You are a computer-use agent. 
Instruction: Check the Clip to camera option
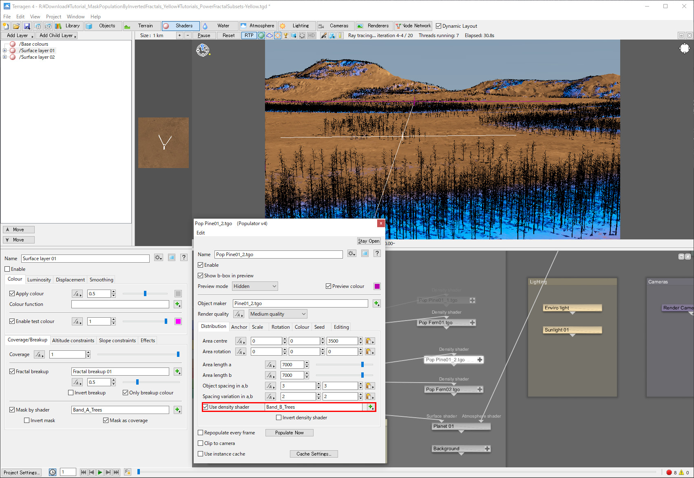coord(201,443)
